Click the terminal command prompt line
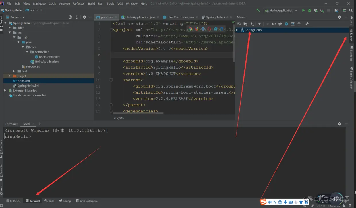 [x=18, y=136]
